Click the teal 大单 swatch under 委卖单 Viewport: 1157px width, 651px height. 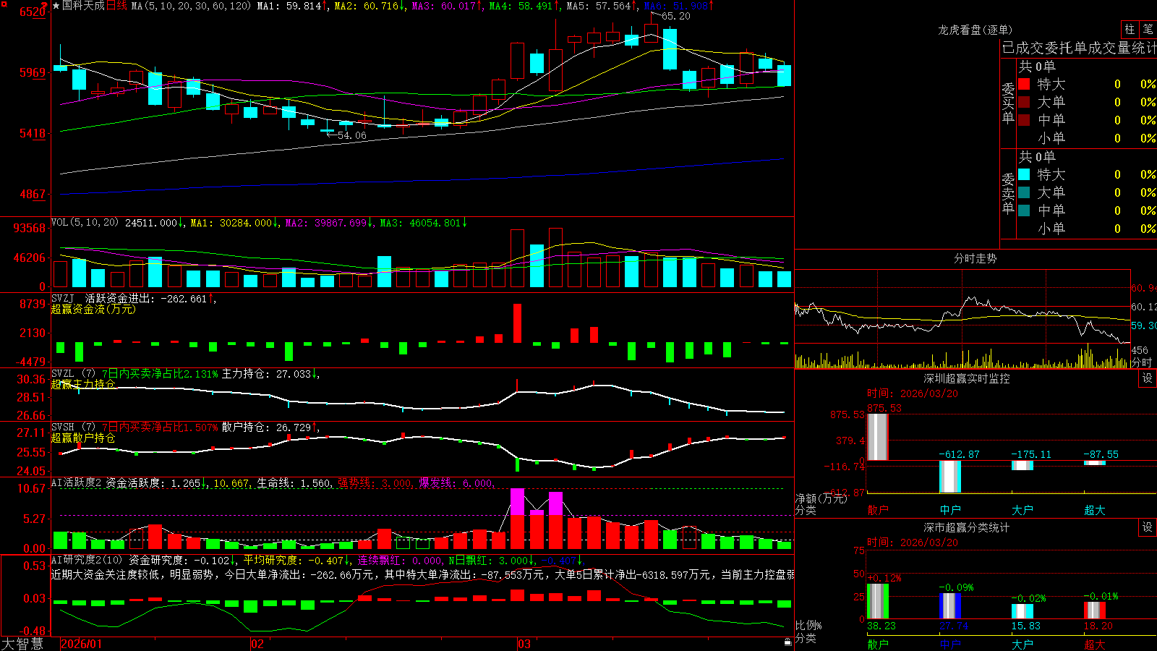click(x=1024, y=192)
